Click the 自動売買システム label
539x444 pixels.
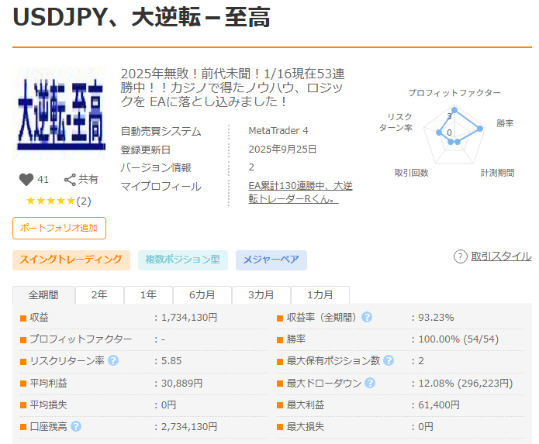[x=161, y=131]
